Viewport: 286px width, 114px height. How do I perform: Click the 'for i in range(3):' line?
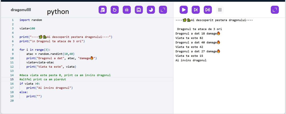(35, 50)
